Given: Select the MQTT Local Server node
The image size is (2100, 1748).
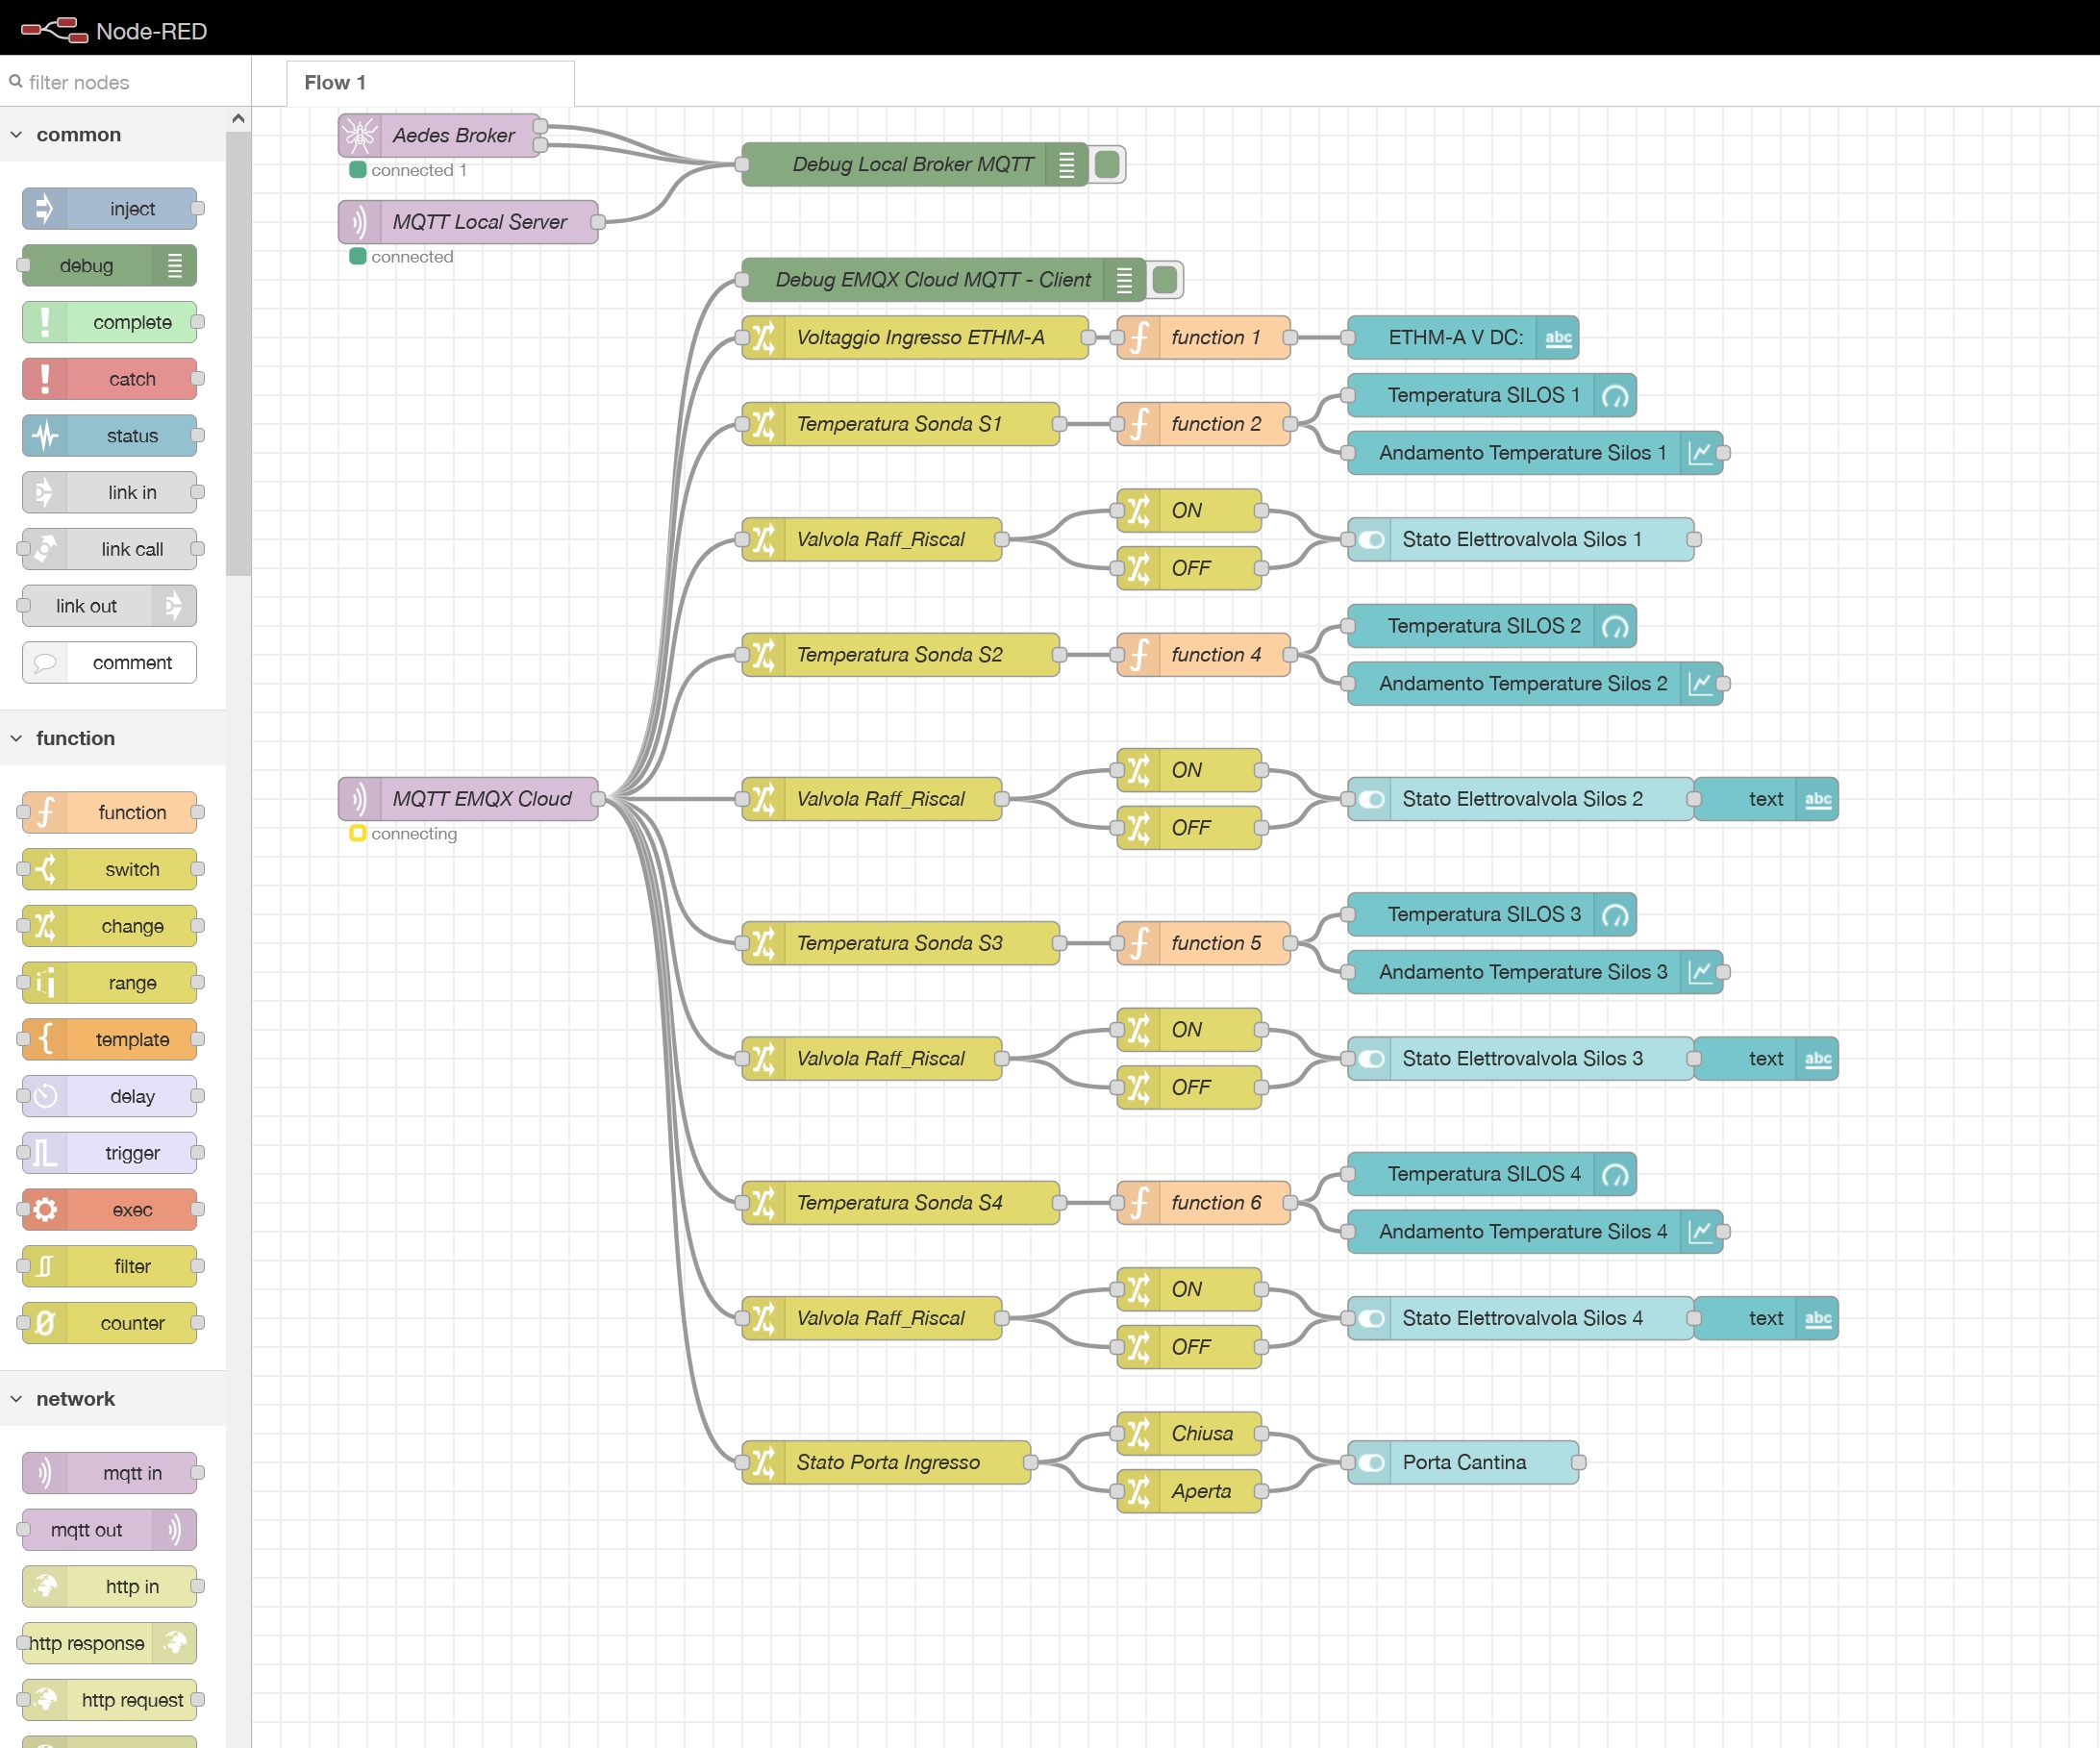Looking at the screenshot, I should click(x=468, y=221).
